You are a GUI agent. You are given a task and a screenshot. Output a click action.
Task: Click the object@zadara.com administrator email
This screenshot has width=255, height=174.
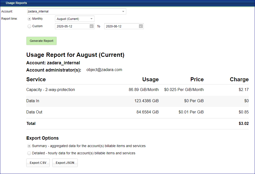104,70
